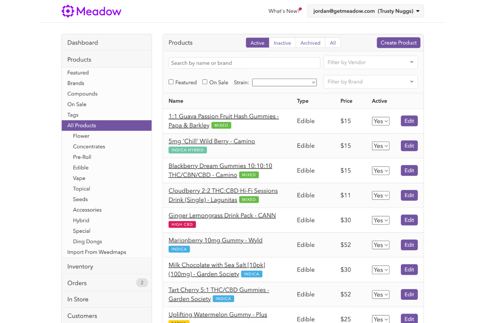Open Active dropdown for 5mg Chill Wild Berry
Image resolution: width=485 pixels, height=323 pixels.
pyautogui.click(x=380, y=146)
